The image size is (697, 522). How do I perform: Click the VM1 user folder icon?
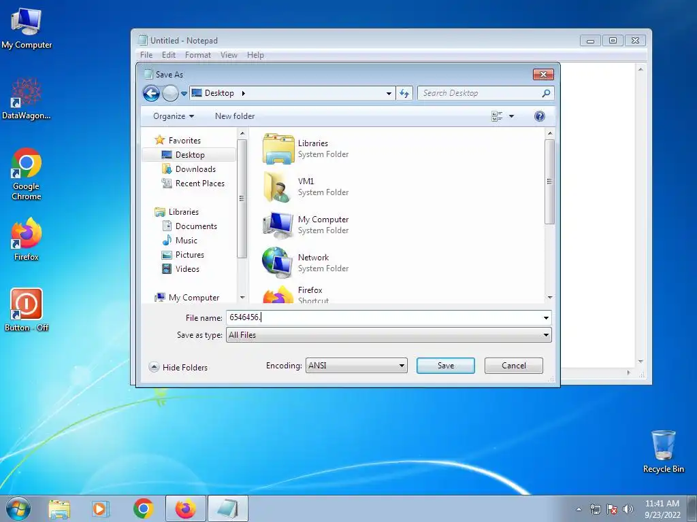(x=278, y=187)
